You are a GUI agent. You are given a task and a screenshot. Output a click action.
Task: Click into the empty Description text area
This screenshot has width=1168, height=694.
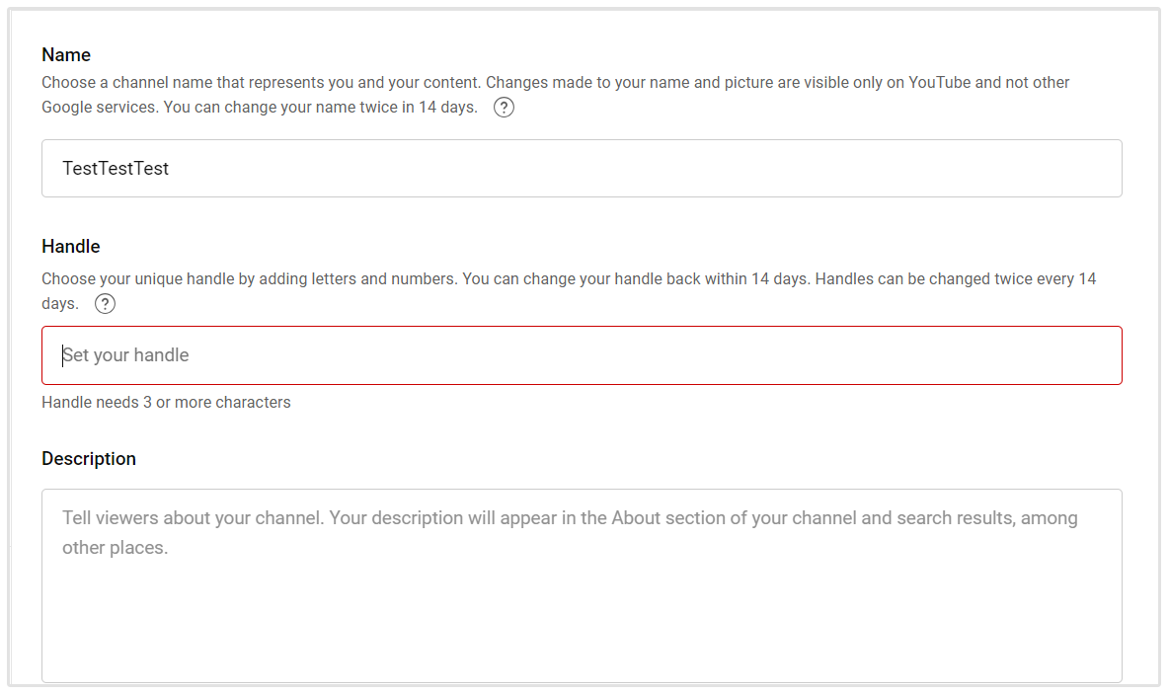tap(582, 612)
